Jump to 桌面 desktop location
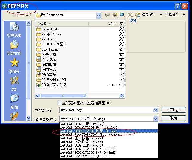This screenshot has height=160, width=192. pyautogui.click(x=14, y=102)
